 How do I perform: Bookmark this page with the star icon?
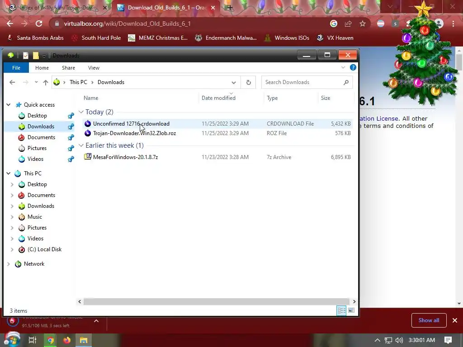click(x=363, y=23)
